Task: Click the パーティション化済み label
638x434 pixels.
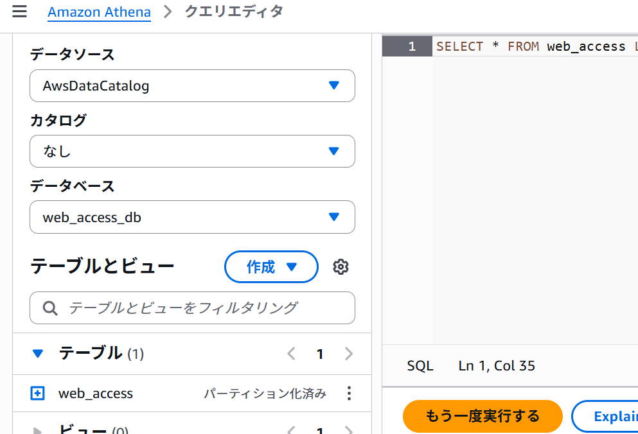Action: 265,394
